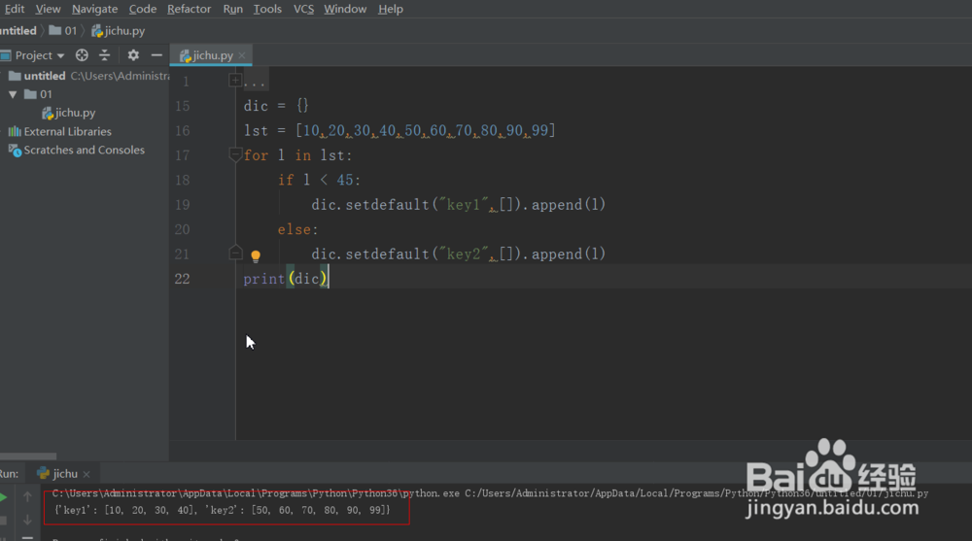The height and width of the screenshot is (541, 972).
Task: Hide the Project panel with minus icon
Action: point(156,55)
